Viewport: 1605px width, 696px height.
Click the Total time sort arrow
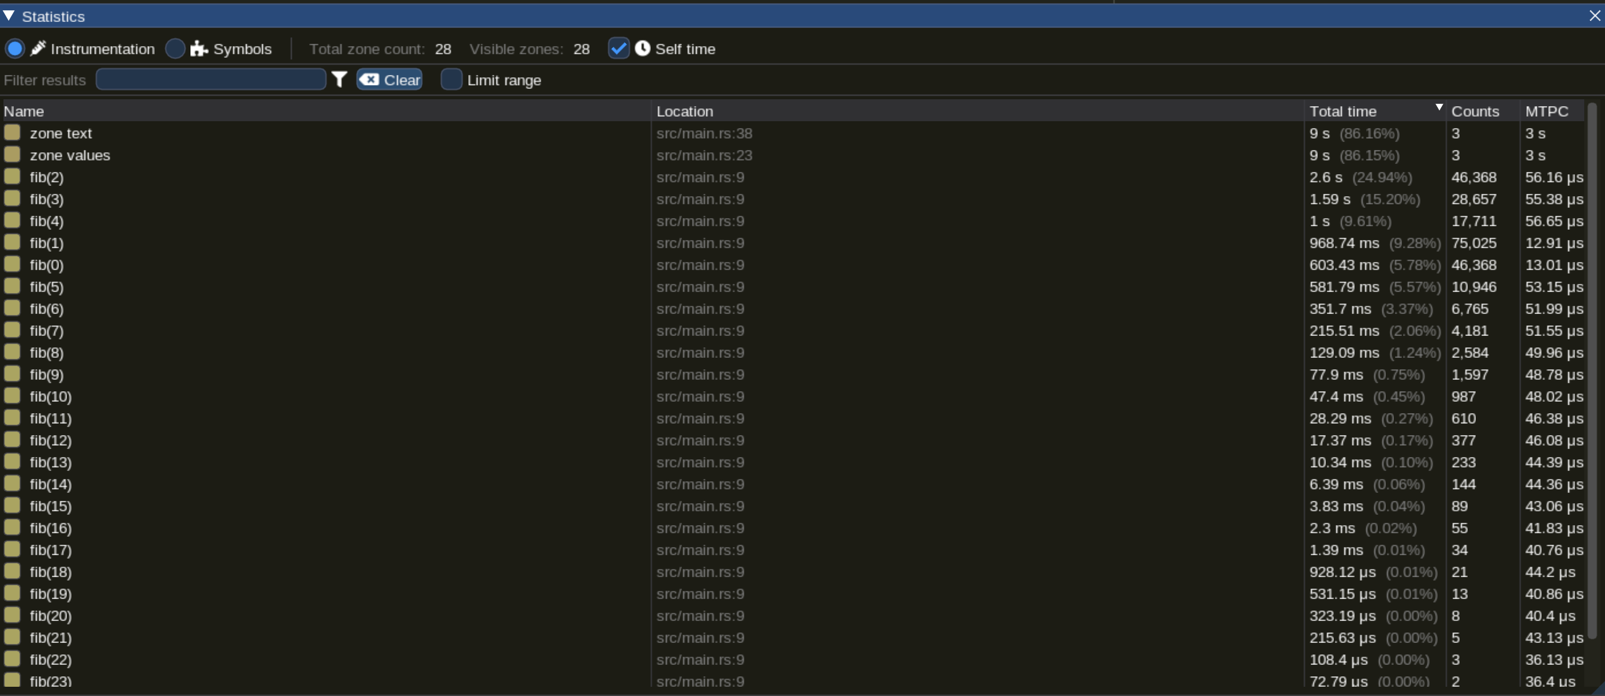point(1439,107)
